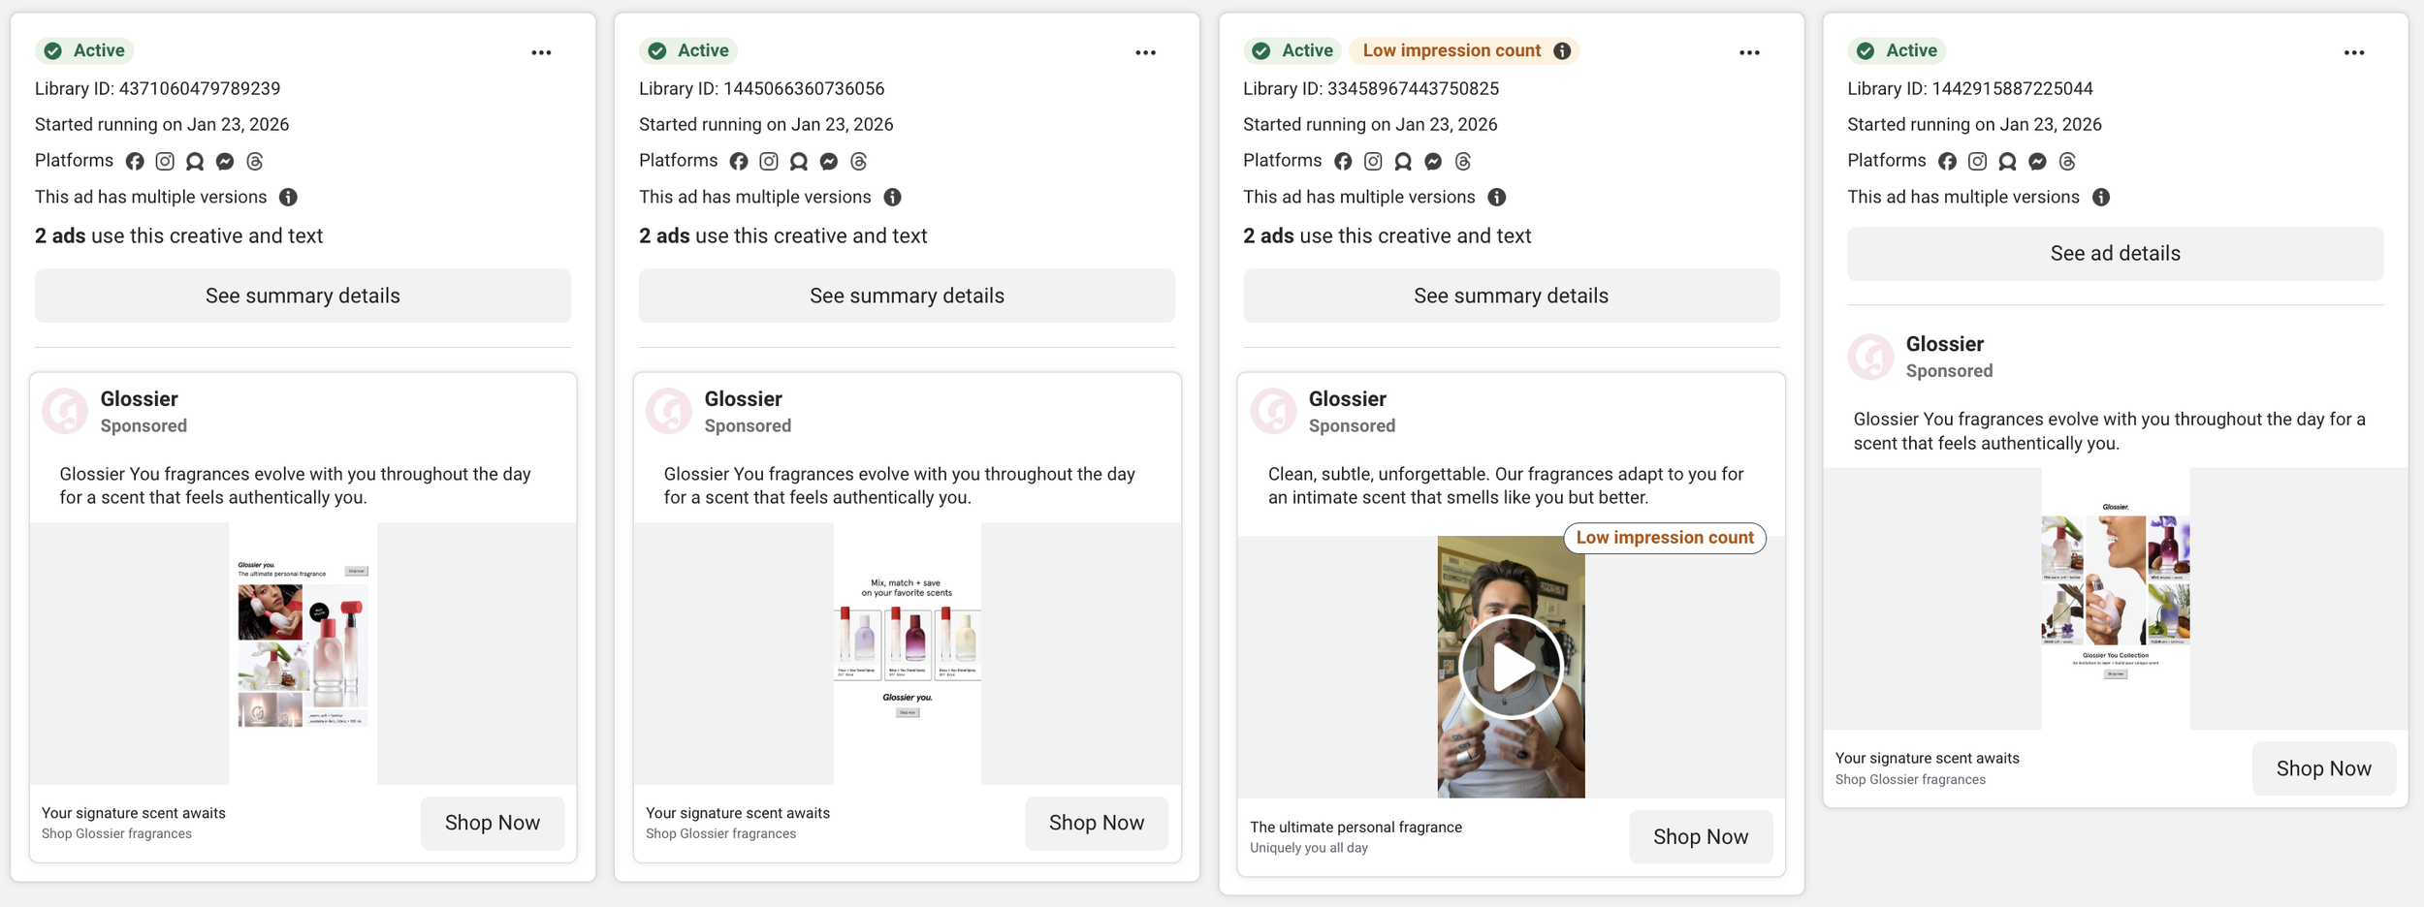Click multiple versions info icon in third card

point(1497,197)
